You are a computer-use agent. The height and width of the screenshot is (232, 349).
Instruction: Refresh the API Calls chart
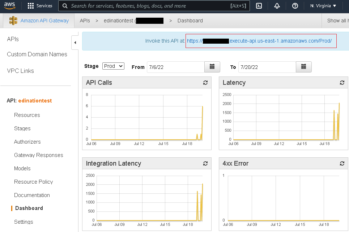coord(205,83)
